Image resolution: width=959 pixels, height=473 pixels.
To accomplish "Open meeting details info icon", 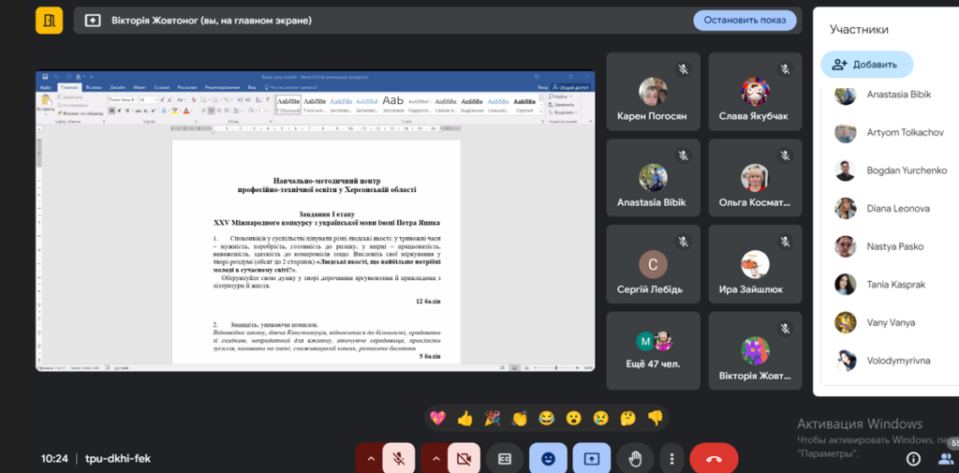I will 913,458.
